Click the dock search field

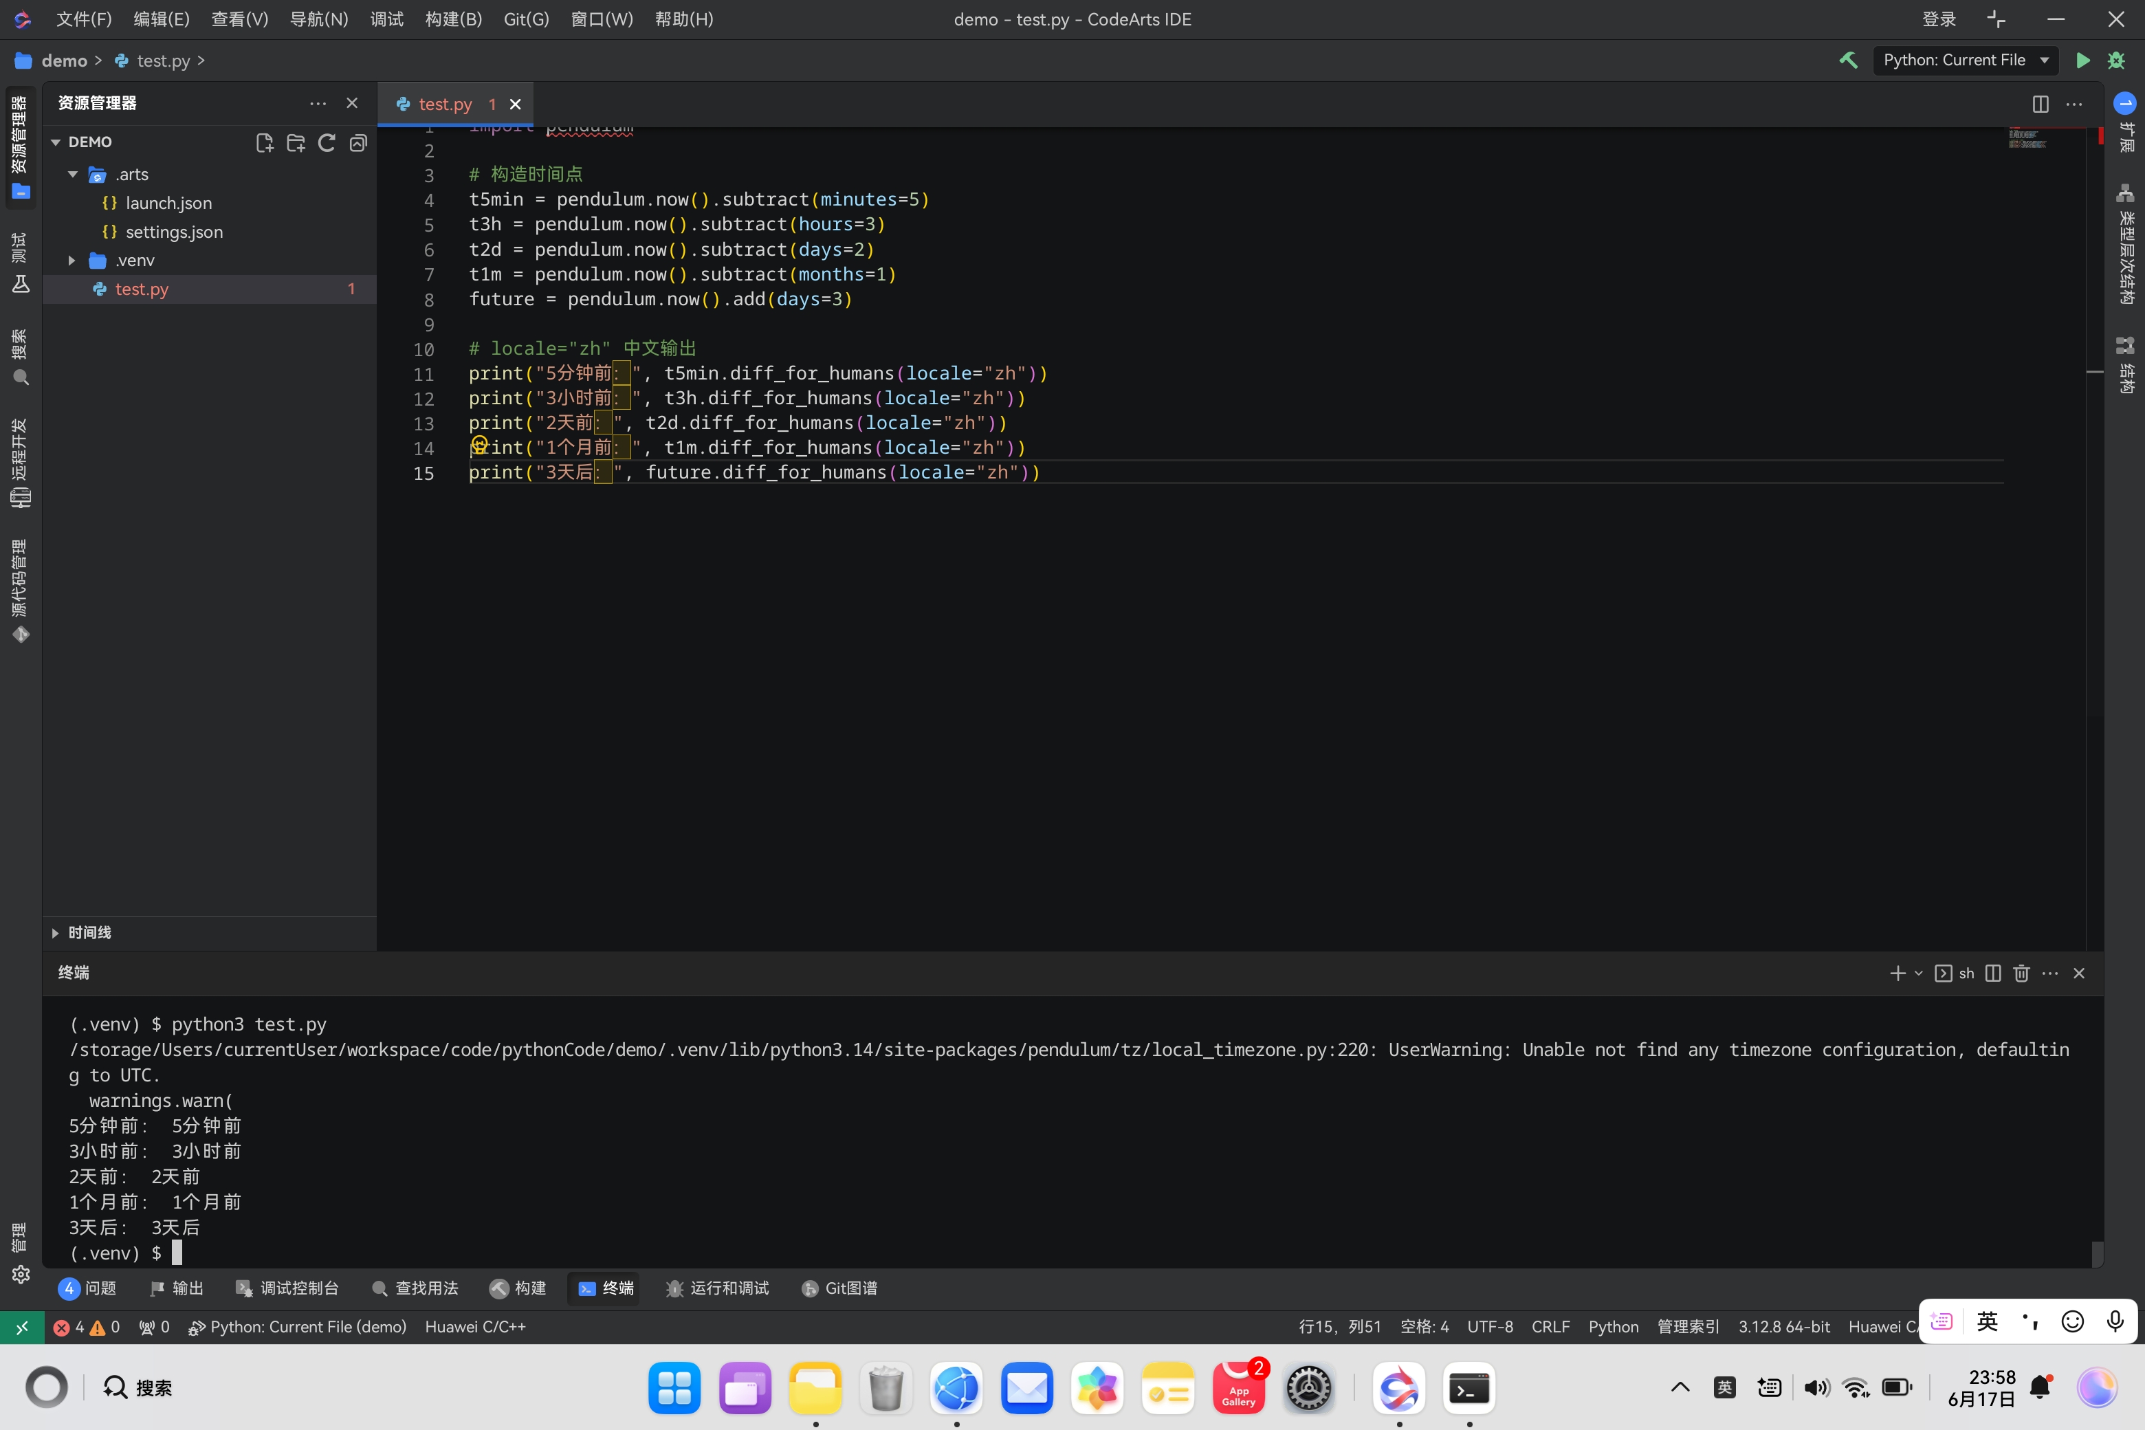point(137,1387)
